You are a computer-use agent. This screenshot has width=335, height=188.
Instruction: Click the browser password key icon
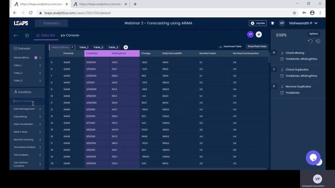click(x=304, y=13)
